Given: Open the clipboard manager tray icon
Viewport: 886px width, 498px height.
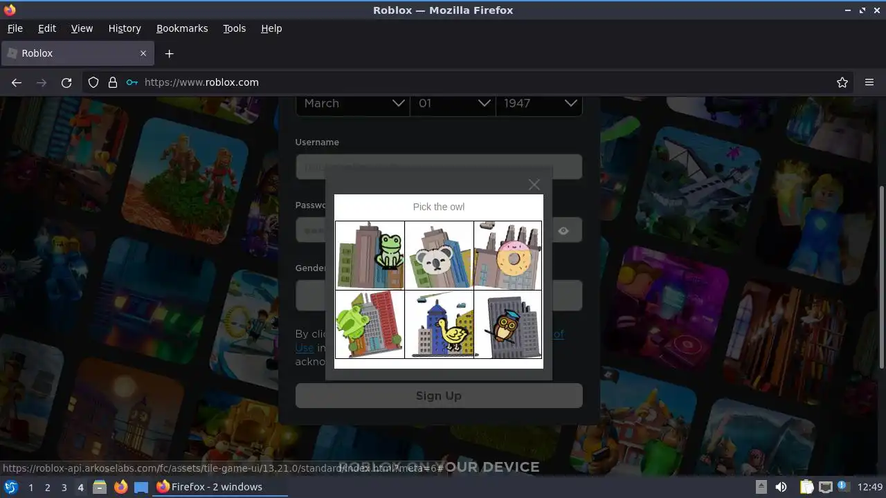Looking at the screenshot, I should (806, 487).
